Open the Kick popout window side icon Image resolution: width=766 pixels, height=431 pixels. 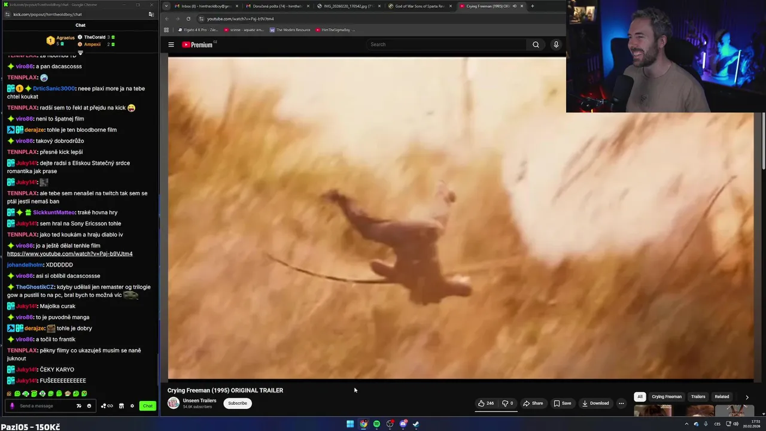pyautogui.click(x=151, y=14)
